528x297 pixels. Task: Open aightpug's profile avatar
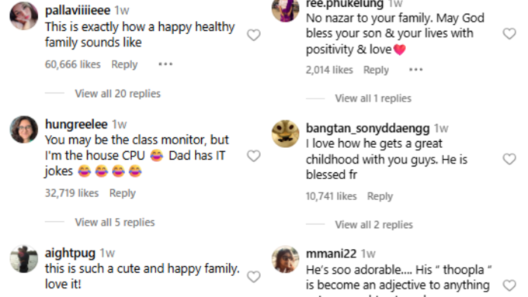point(24,259)
